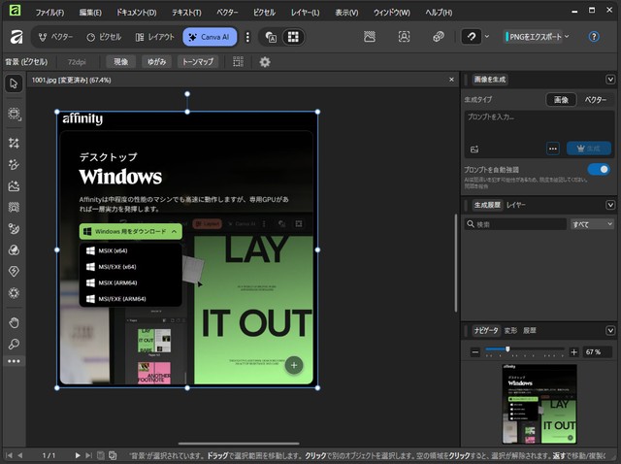Pick the Hand (view) tool
This screenshot has width=621, height=464.
(x=14, y=322)
